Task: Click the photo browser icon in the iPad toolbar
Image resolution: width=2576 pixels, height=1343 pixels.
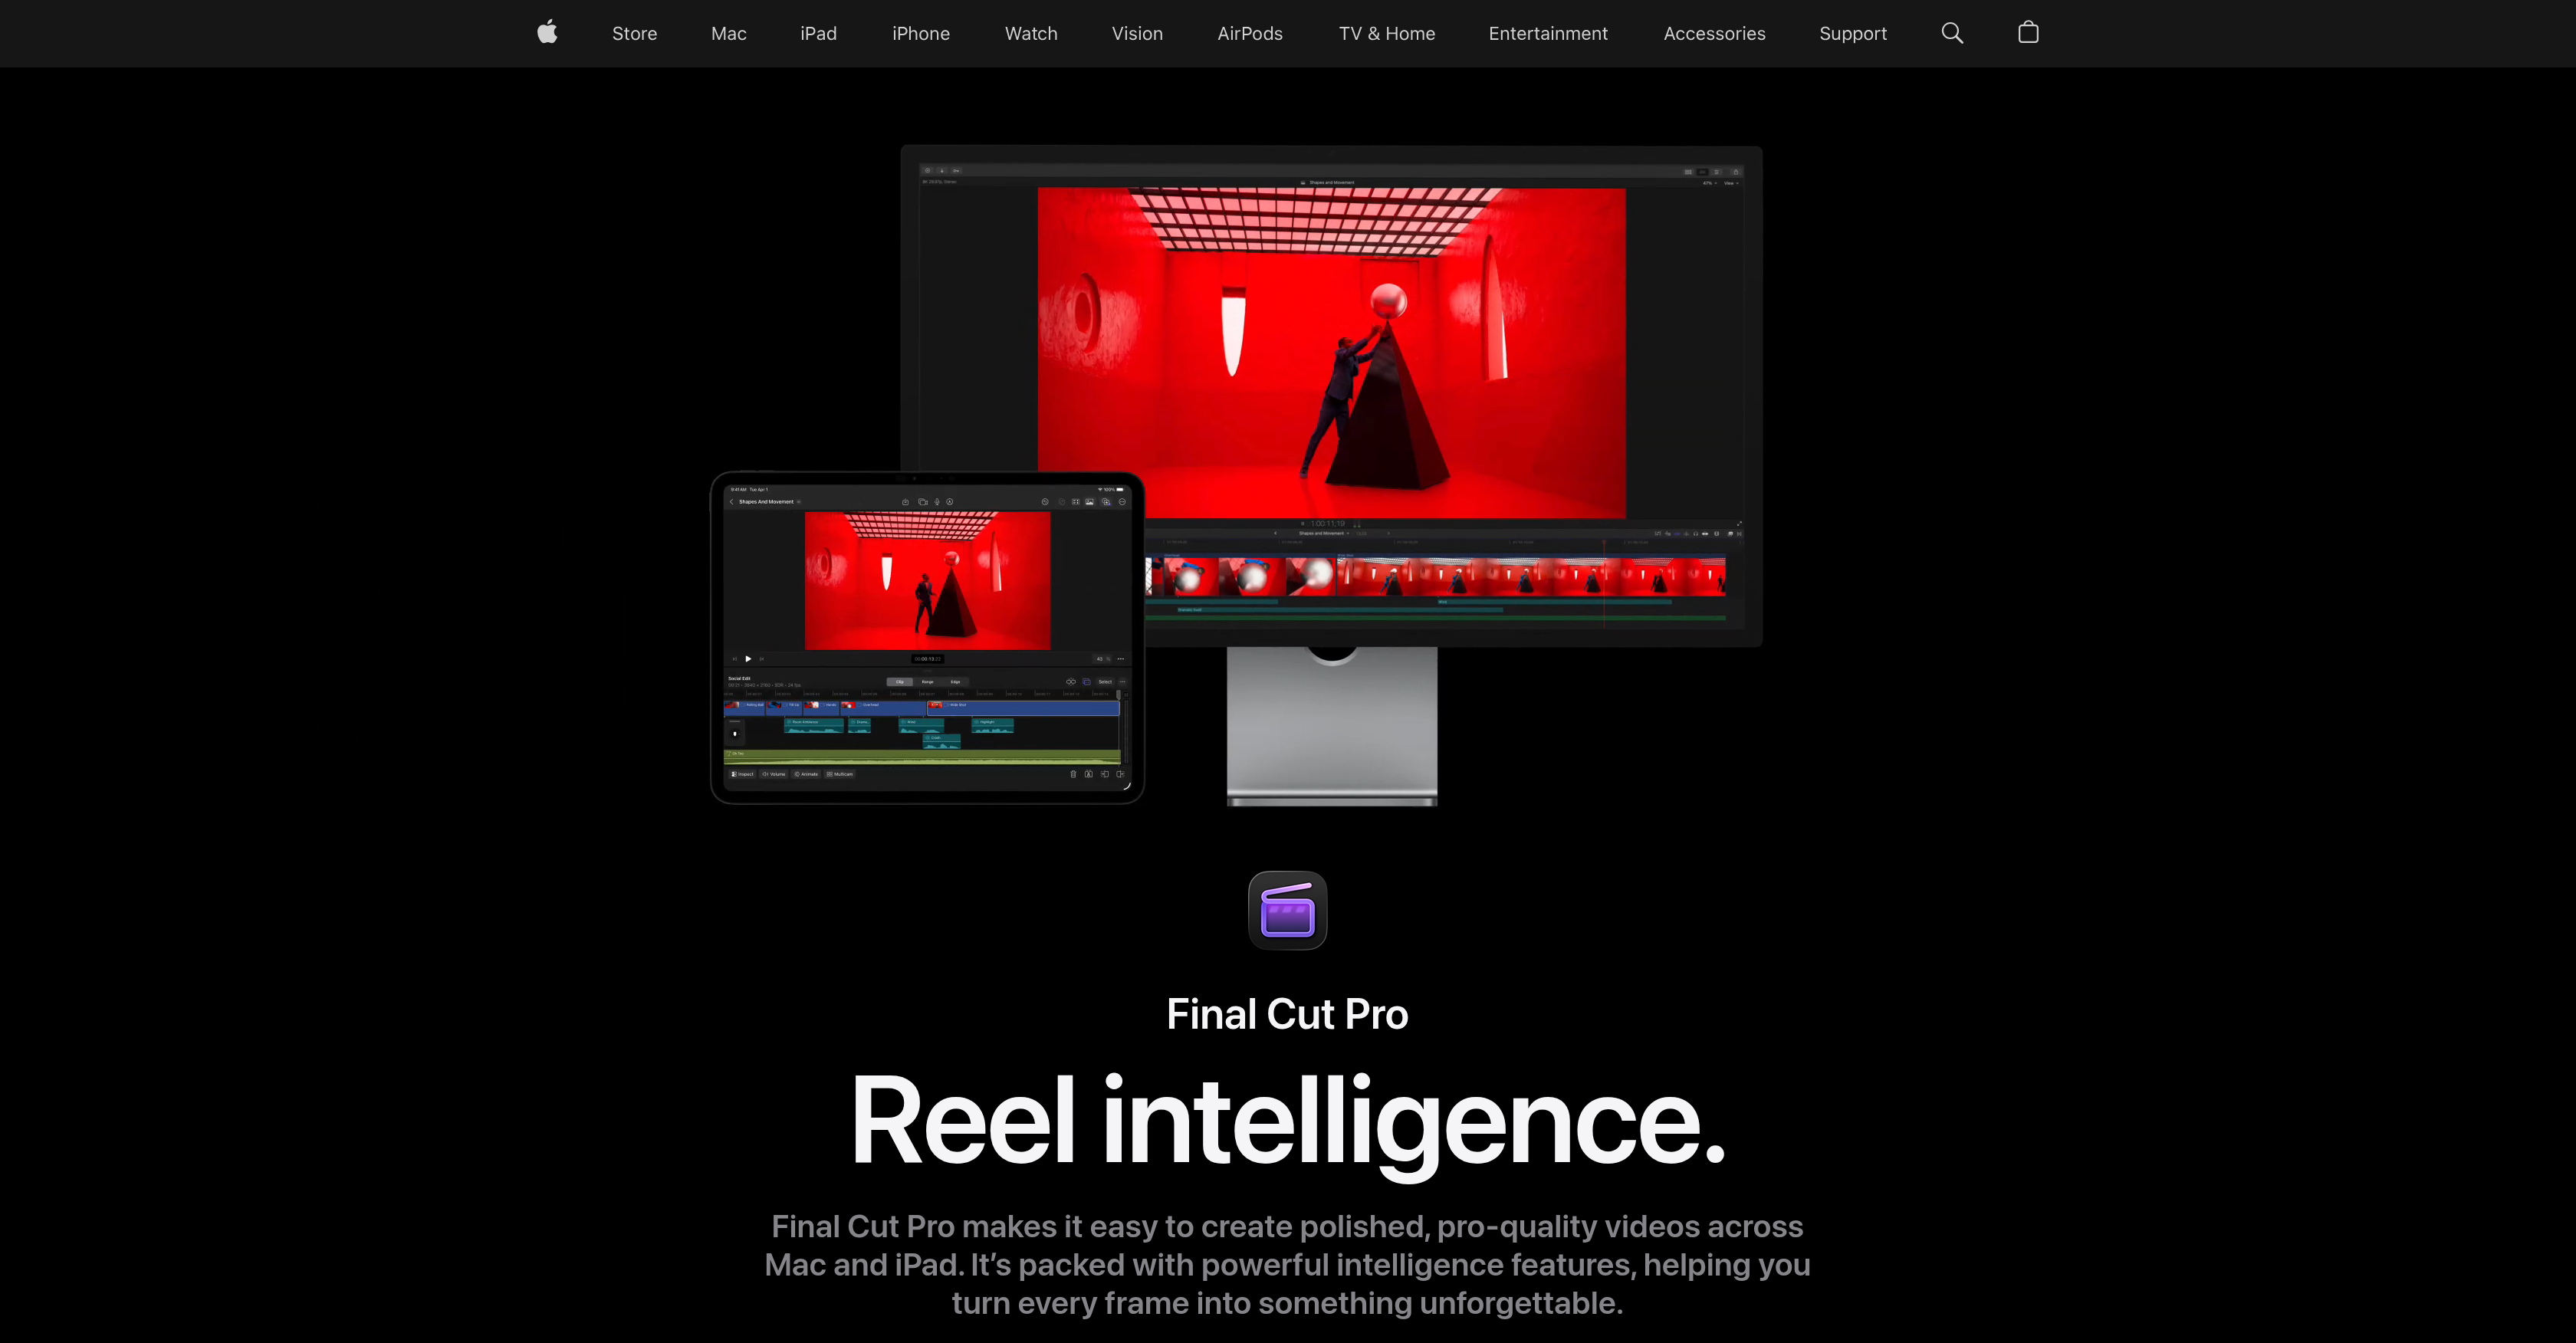Action: 1090,502
